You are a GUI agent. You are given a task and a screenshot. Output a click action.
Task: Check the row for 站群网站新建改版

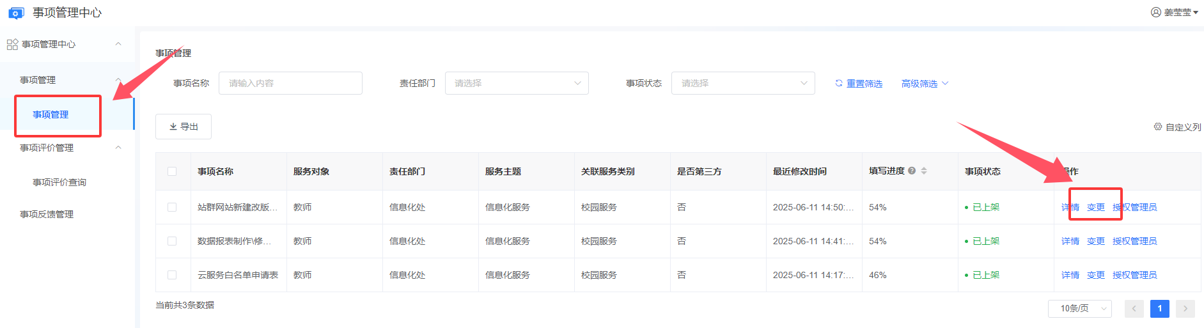click(172, 207)
